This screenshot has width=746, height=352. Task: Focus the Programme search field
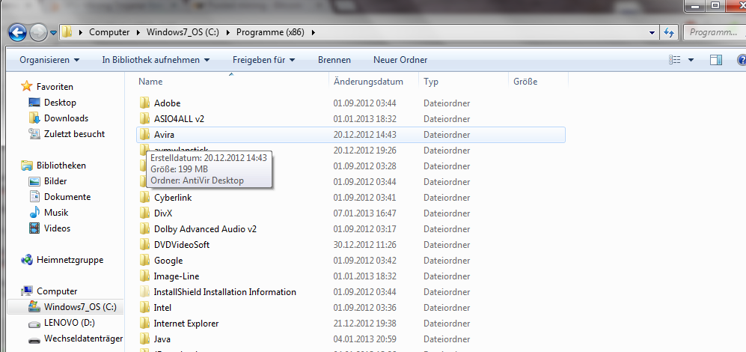714,32
